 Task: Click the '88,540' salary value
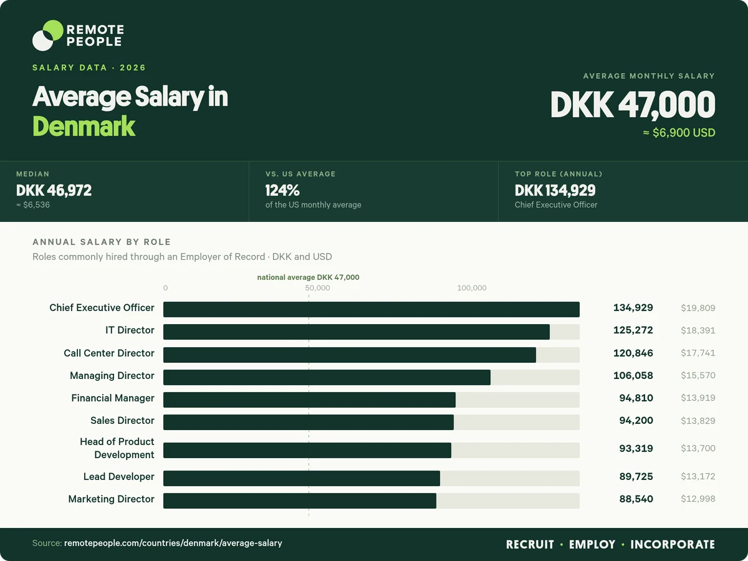[x=636, y=499]
